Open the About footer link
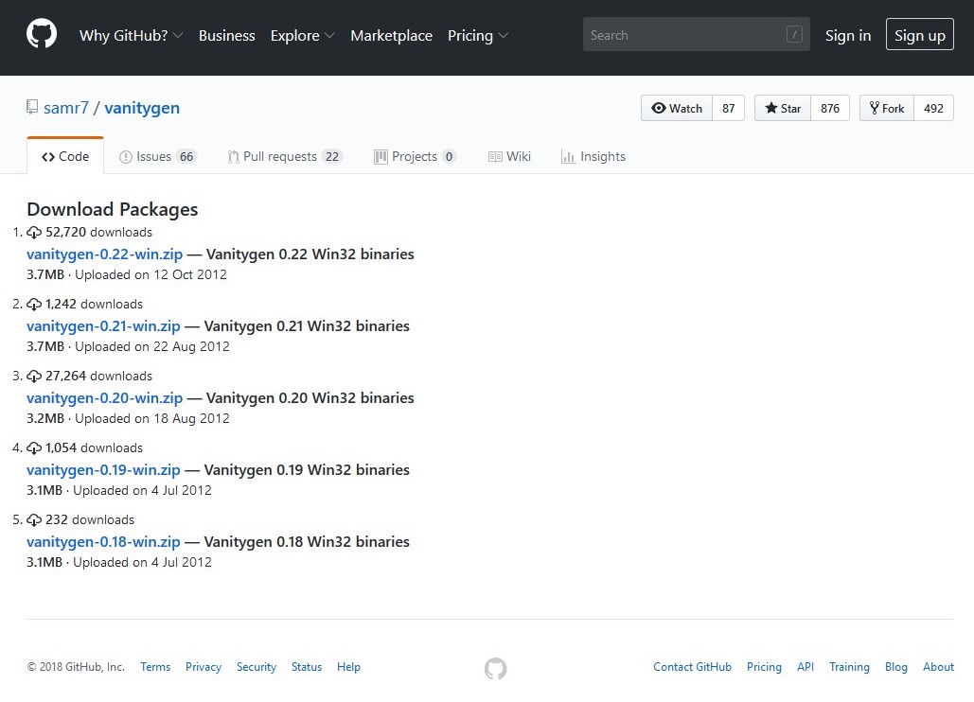 (x=938, y=667)
